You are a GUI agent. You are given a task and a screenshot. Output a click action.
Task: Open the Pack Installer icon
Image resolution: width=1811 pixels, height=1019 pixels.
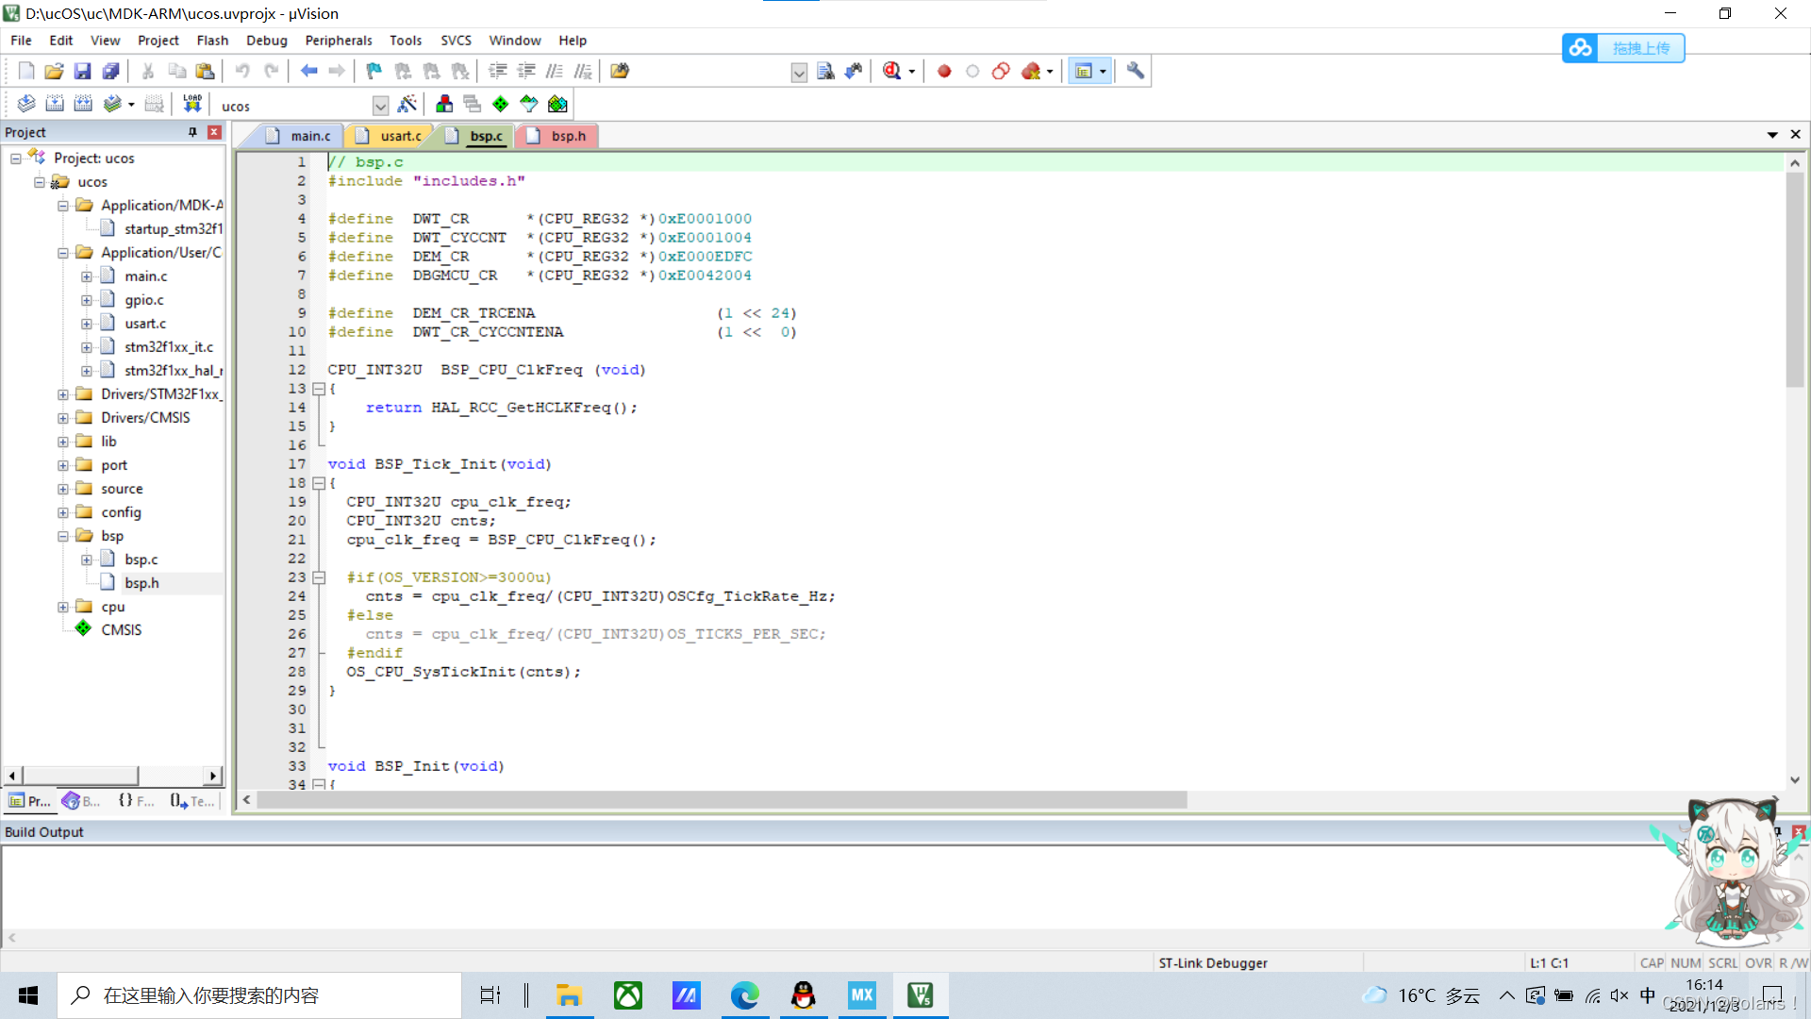[x=557, y=104]
